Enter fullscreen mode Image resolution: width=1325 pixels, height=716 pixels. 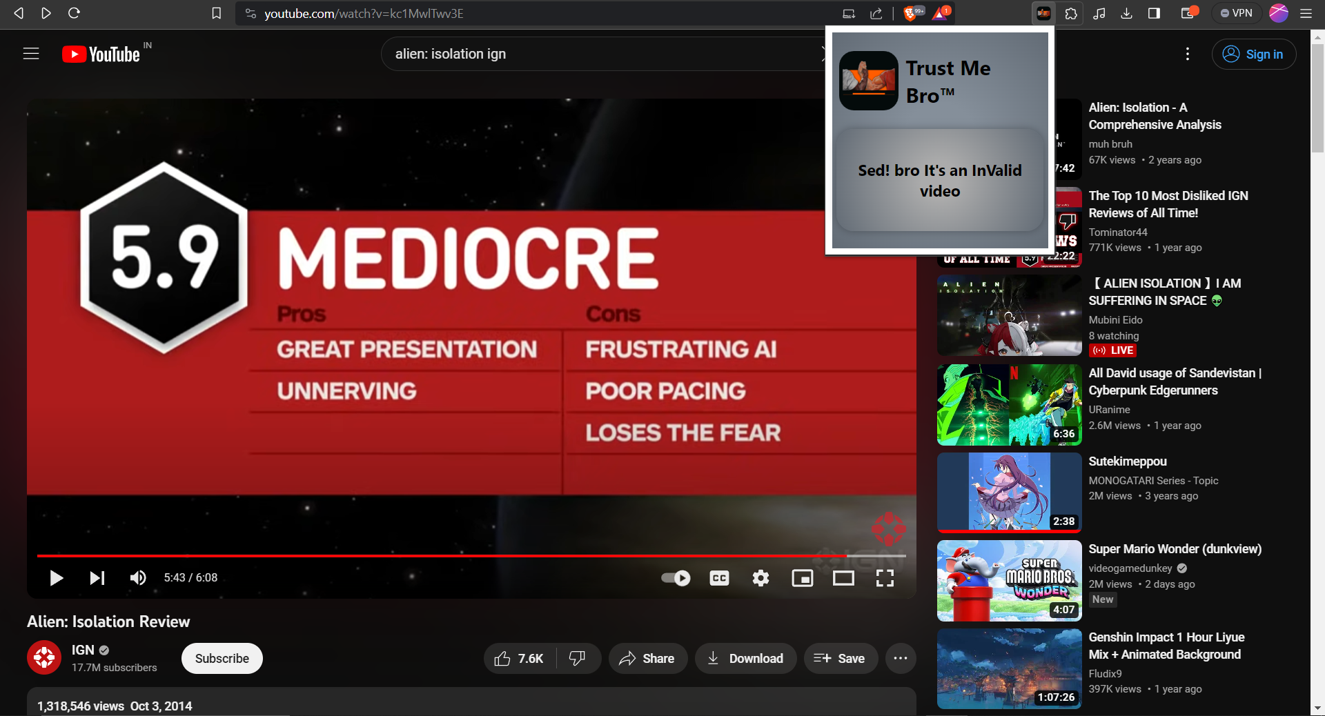(885, 578)
